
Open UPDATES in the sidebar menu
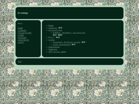[22, 38]
